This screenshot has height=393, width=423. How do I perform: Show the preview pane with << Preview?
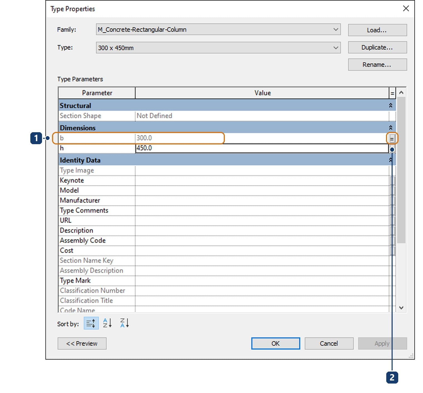pyautogui.click(x=82, y=343)
